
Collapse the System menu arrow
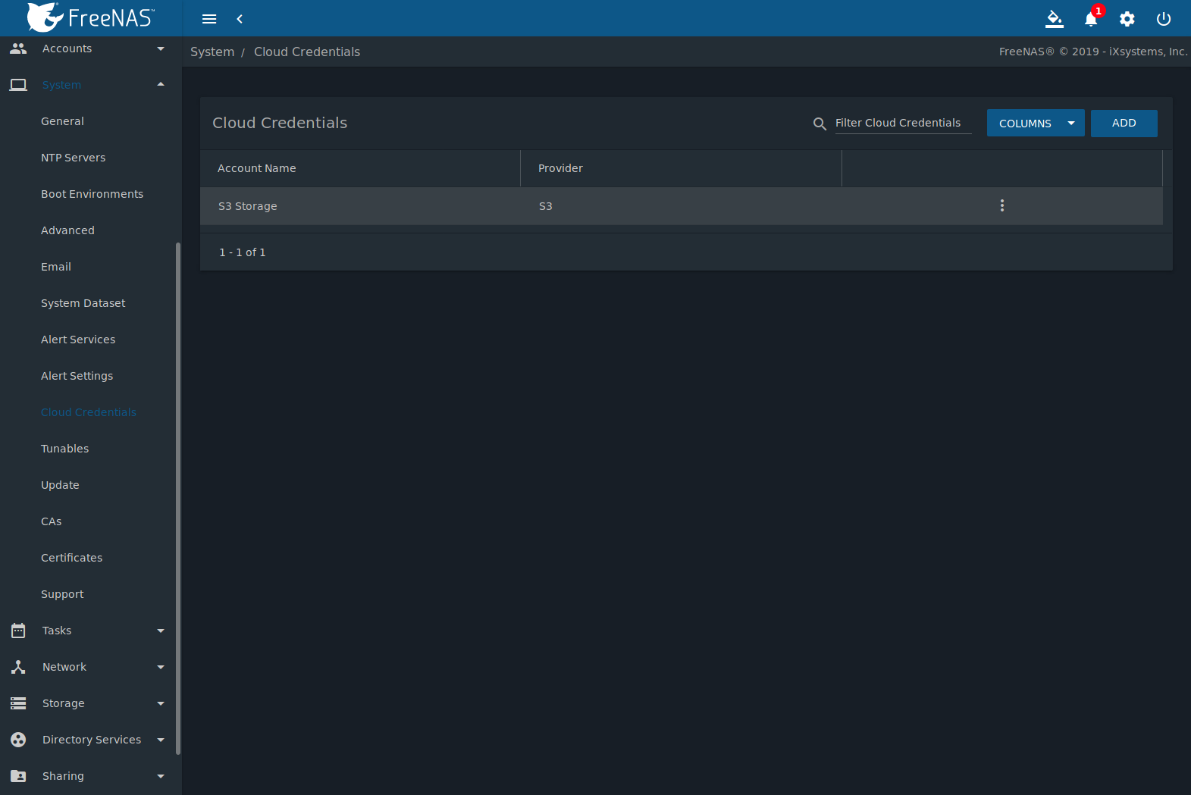point(161,84)
